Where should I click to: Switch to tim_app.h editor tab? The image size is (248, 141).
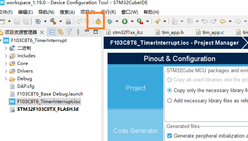point(170,32)
